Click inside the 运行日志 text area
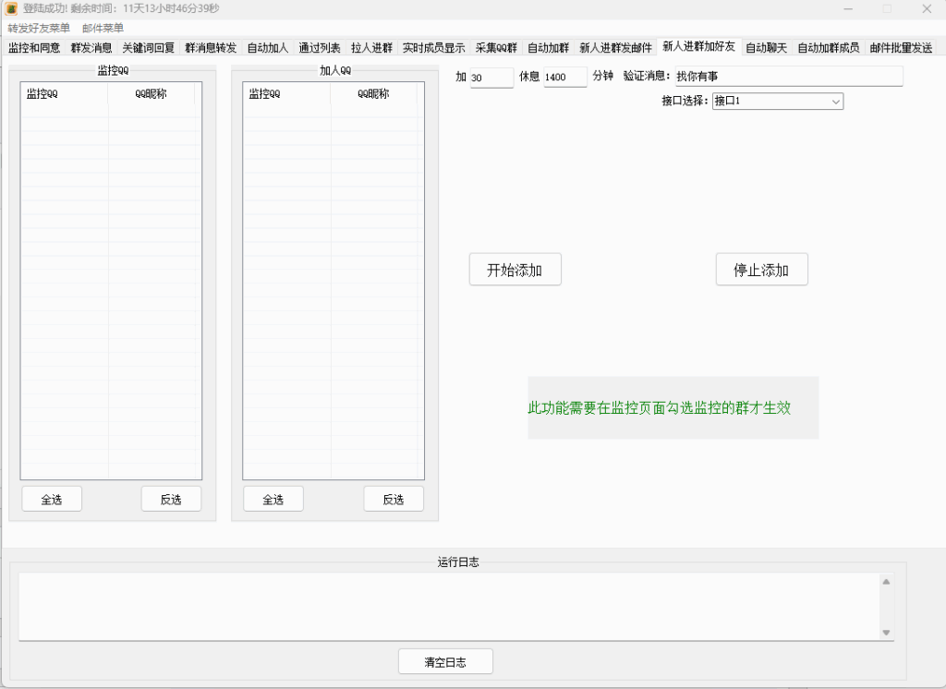The image size is (946, 689). pyautogui.click(x=449, y=607)
